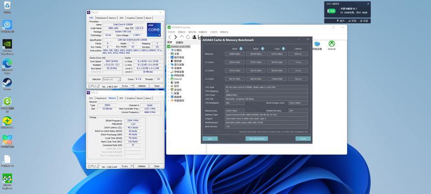Click Validate in the bottom CPU-Z window
The height and width of the screenshot is (194, 431).
tap(142, 166)
